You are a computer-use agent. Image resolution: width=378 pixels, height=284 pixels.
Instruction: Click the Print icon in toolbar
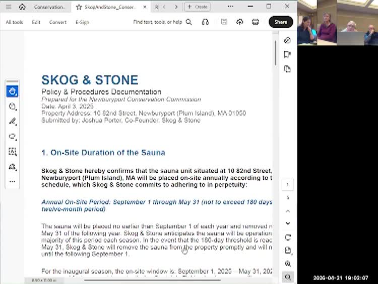click(x=255, y=22)
